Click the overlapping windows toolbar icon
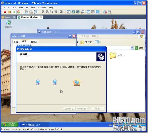 point(82,12)
